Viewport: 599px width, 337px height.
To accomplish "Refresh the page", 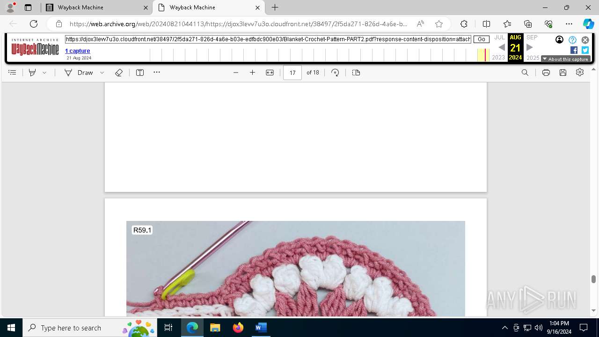I will (34, 24).
